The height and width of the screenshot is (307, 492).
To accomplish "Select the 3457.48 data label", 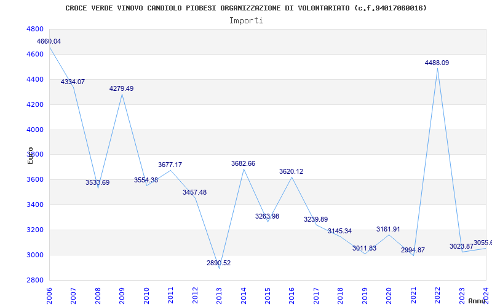I will [194, 192].
